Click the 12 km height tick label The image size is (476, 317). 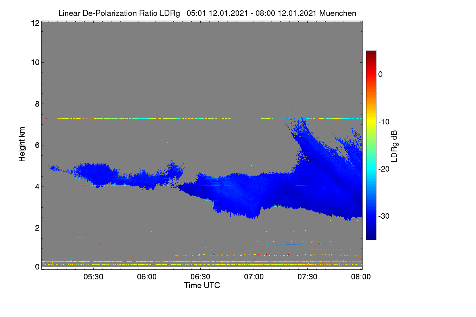(x=35, y=23)
